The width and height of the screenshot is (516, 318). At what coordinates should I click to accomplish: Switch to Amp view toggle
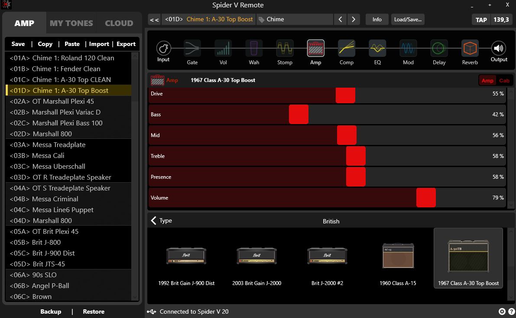click(x=487, y=81)
